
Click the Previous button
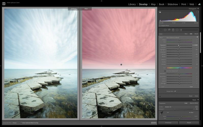pyautogui.click(x=168, y=123)
